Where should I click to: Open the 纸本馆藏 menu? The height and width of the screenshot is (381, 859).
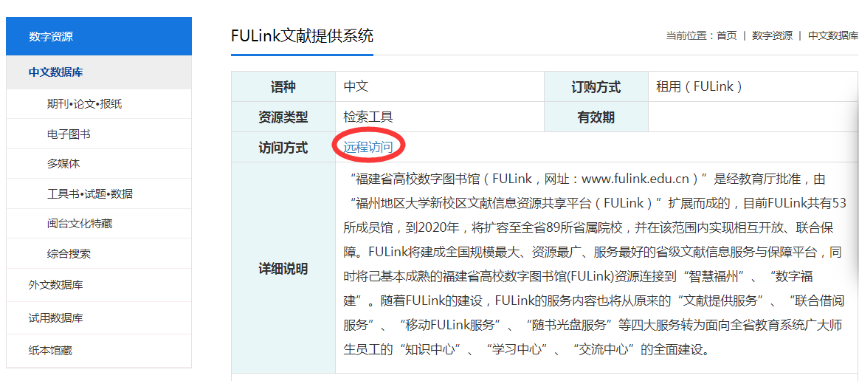pos(50,351)
